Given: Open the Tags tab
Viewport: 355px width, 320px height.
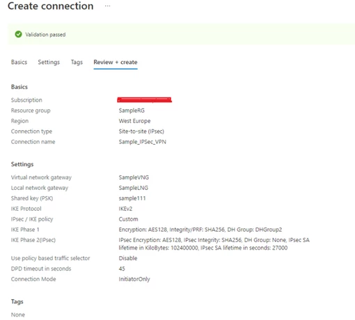Looking at the screenshot, I should point(77,62).
